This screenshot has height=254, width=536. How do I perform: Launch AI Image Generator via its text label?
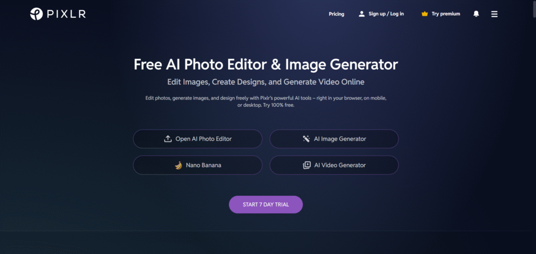click(x=340, y=139)
